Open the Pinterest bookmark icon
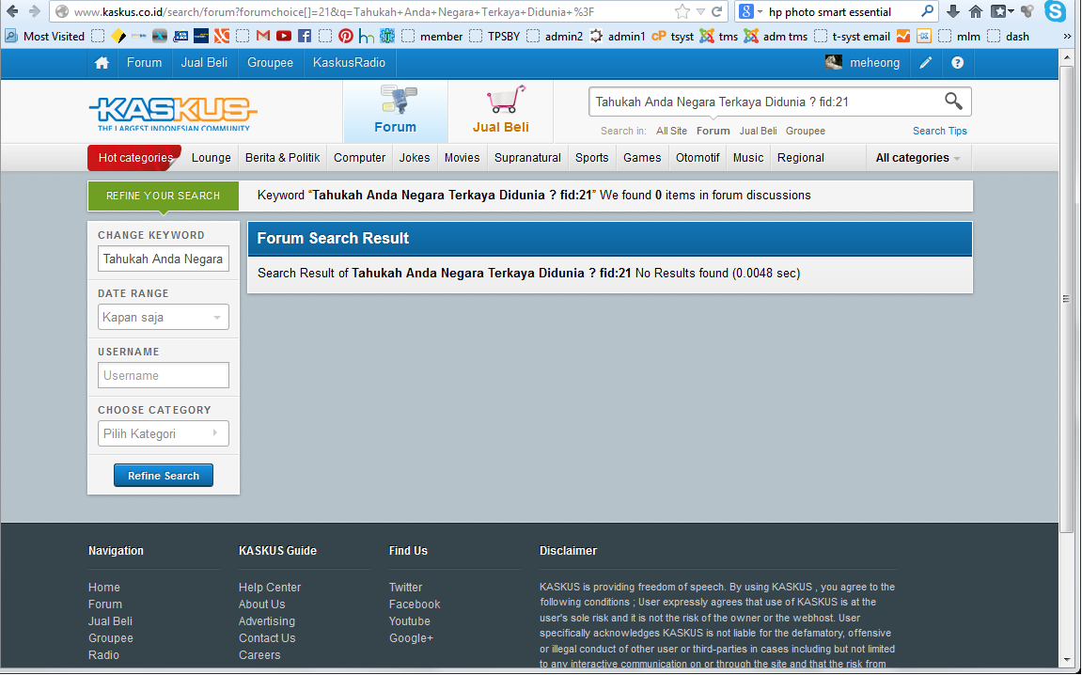The width and height of the screenshot is (1082, 675). 346,36
